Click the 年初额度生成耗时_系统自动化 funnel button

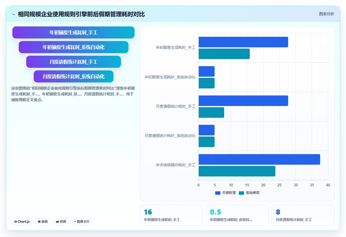pos(73,47)
